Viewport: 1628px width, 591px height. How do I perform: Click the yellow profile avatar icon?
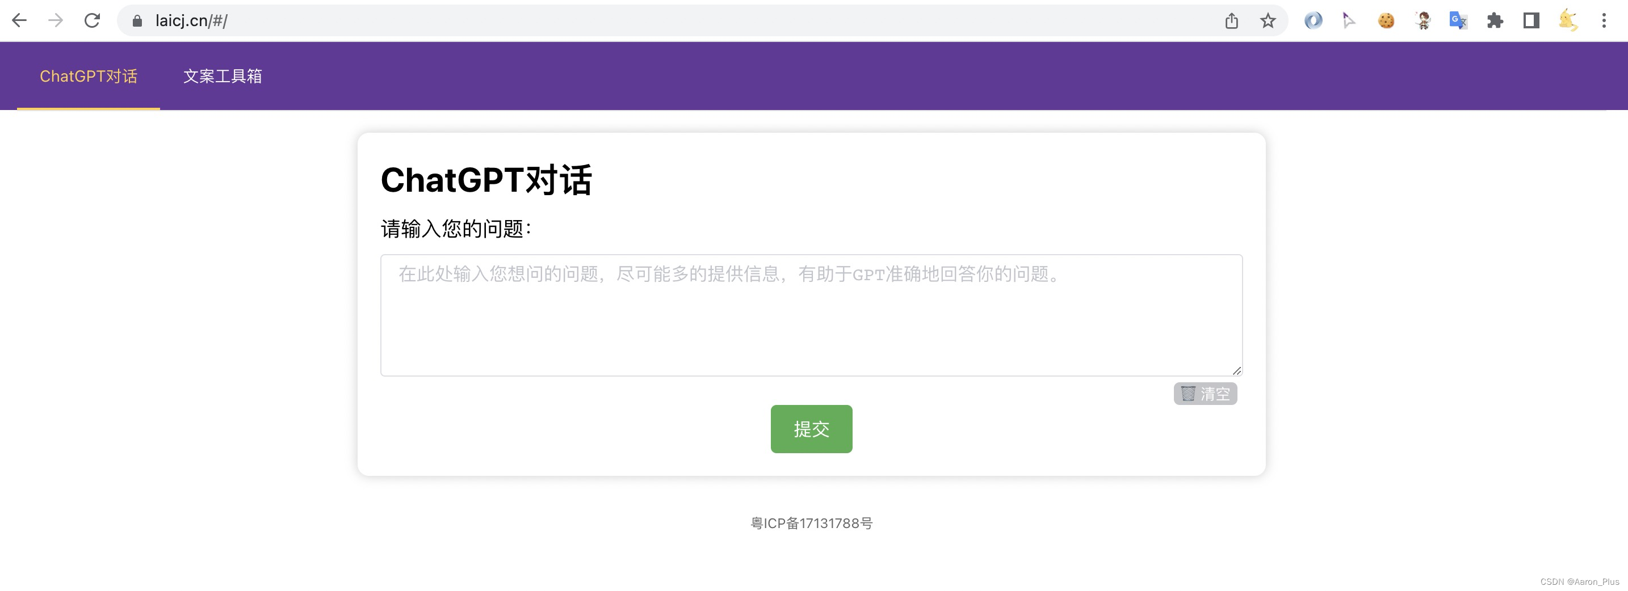tap(1568, 21)
